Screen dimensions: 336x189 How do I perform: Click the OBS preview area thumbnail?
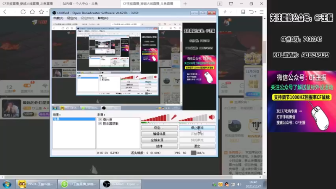(x=134, y=66)
